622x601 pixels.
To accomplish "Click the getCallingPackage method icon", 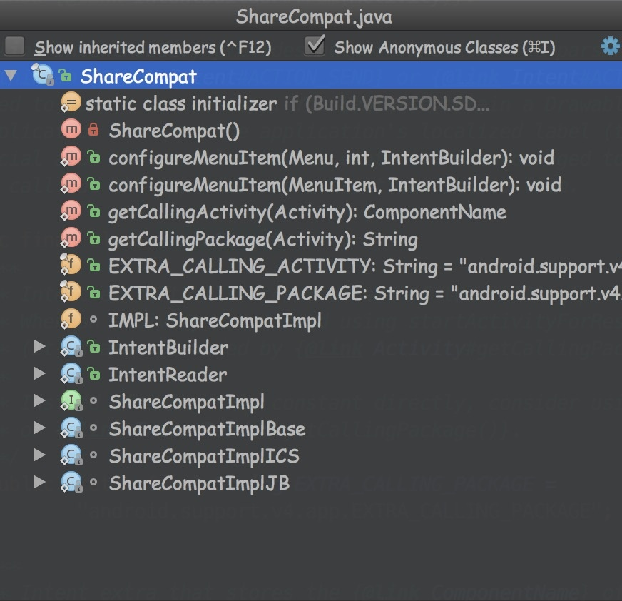I will pyautogui.click(x=71, y=238).
